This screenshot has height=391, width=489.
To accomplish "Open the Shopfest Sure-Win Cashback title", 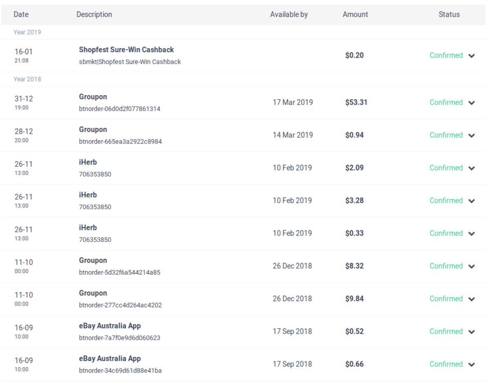I will point(126,49).
